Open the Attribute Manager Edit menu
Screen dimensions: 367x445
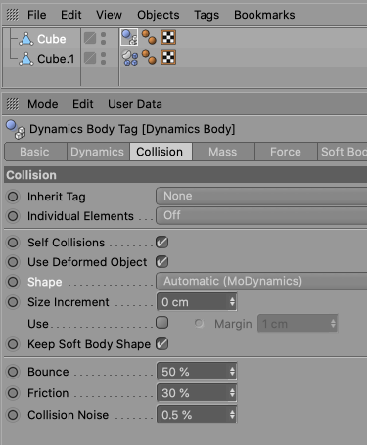(83, 104)
